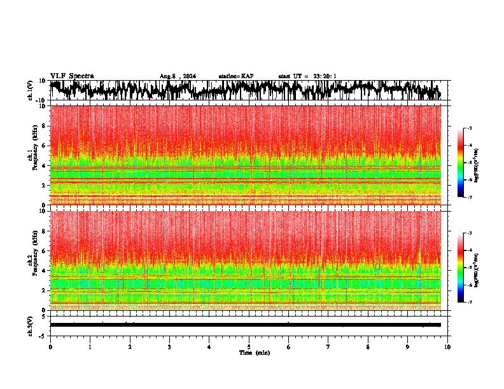Click the ch.2 frequency tick "4"
This screenshot has width=504, height=389.
tap(45, 271)
